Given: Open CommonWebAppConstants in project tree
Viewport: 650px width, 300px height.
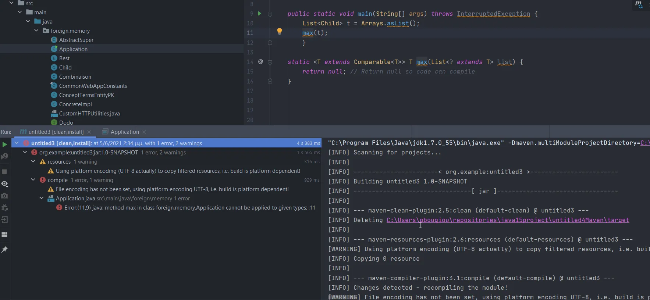Looking at the screenshot, I should coord(93,86).
